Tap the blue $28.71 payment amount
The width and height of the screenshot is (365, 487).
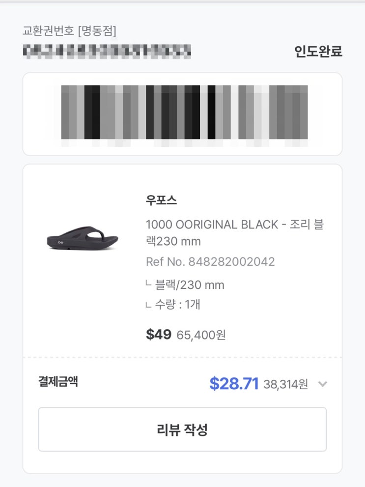[x=234, y=384]
